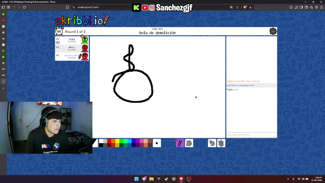This screenshot has width=325, height=183.
Task: Select player sanchez (You) in the list
Action: pos(72,56)
